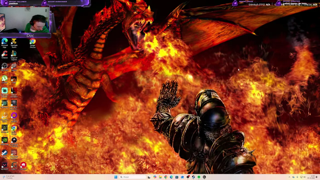Select the Hitman Absolution desktop icon
The height and width of the screenshot is (180, 320).
[14, 92]
